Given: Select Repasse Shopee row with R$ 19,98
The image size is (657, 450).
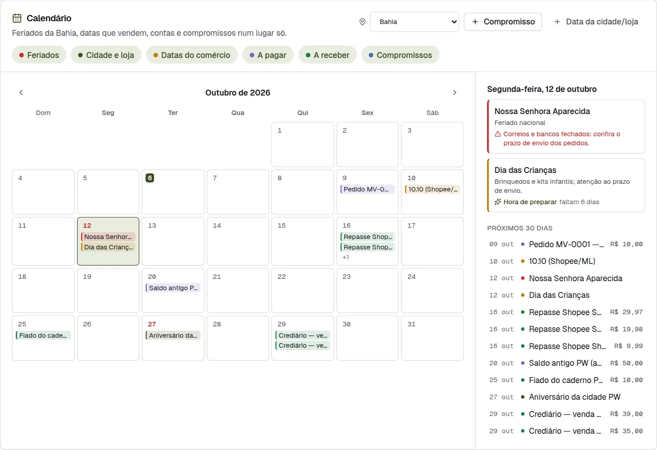Looking at the screenshot, I should click(566, 329).
